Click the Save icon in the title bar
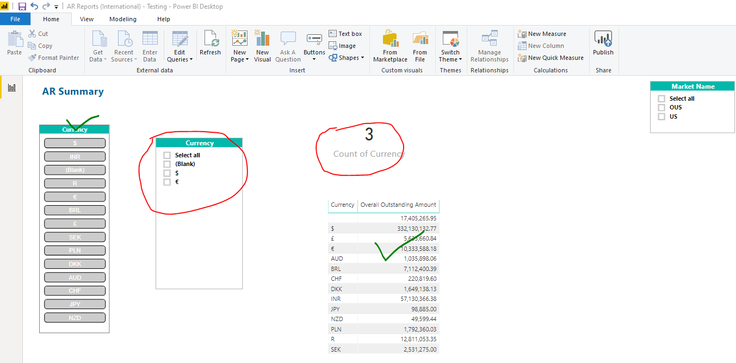The image size is (736, 363). (22, 7)
